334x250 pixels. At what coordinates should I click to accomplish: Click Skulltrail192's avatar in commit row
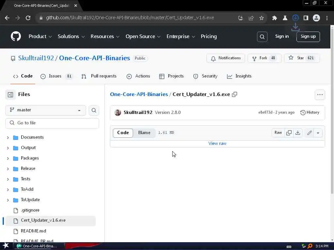pos(117,112)
